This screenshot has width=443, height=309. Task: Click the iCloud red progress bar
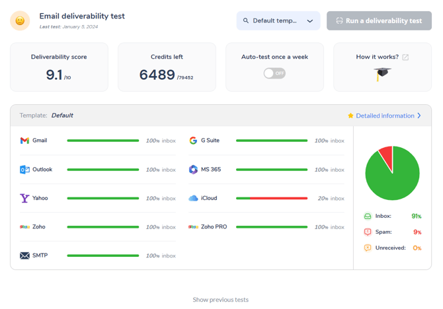278,198
